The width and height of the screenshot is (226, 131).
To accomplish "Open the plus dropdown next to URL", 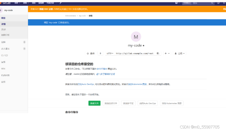I will coord(167,53).
